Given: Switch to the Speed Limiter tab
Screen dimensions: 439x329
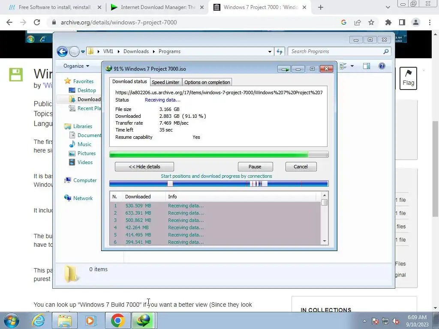Looking at the screenshot, I should click(x=165, y=82).
